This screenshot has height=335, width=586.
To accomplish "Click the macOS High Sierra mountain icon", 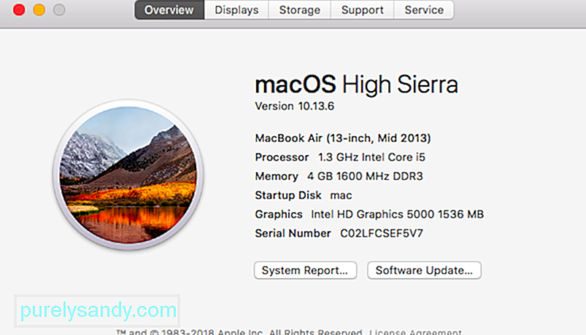I will click(x=128, y=175).
